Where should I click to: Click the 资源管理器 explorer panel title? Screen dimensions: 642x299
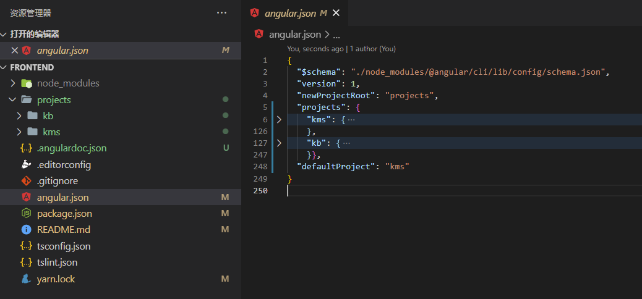pos(31,13)
